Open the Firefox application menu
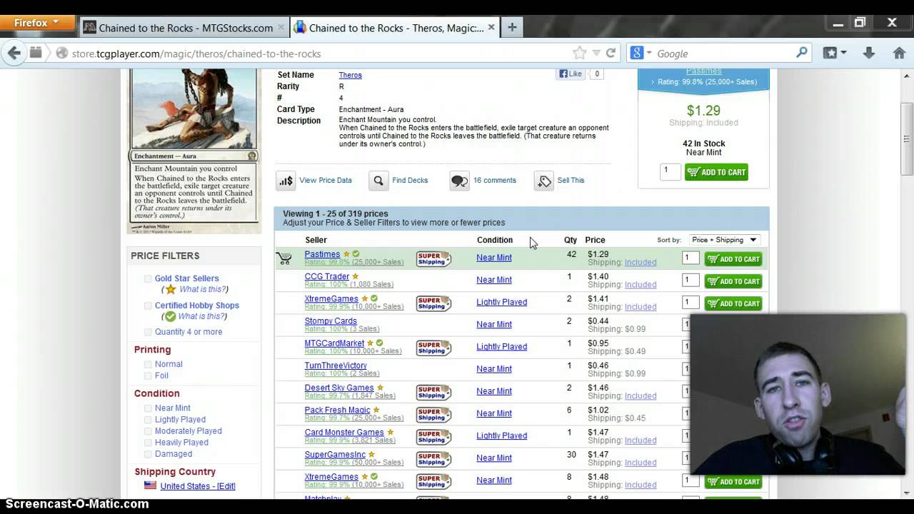This screenshot has width=914, height=514. (x=37, y=23)
